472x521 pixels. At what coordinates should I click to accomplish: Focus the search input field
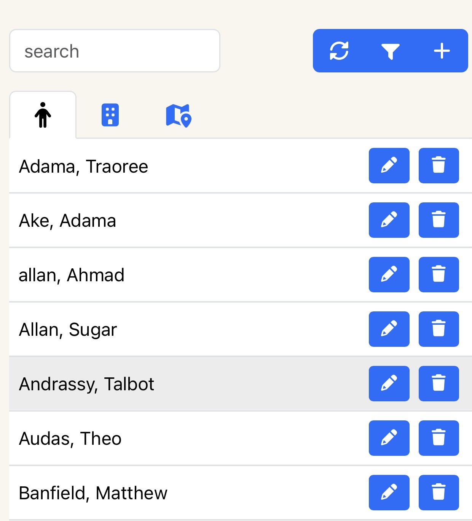point(115,51)
